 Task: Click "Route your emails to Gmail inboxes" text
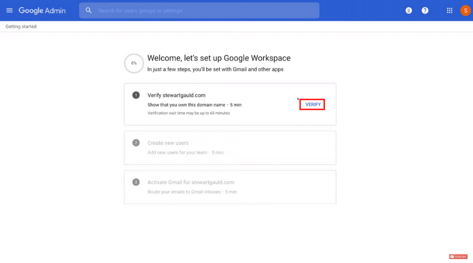(184, 192)
